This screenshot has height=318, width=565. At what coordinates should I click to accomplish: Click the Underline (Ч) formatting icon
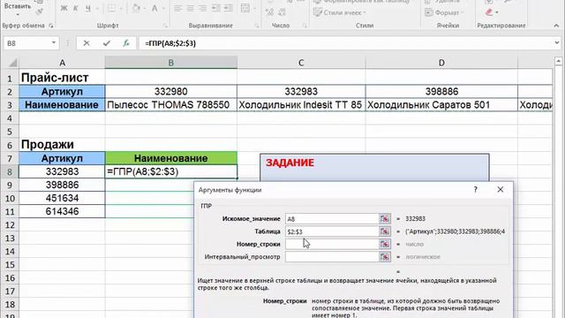88,9
